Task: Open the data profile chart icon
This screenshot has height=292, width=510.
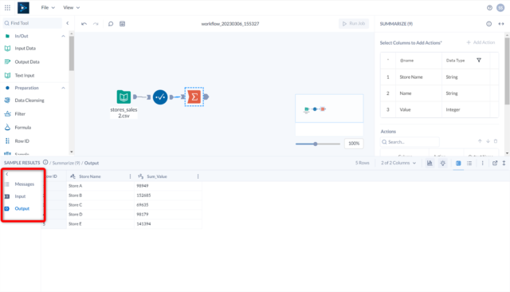Action: click(x=430, y=163)
